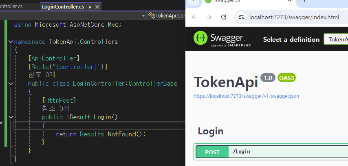
Task: Open the TokenApi.Con class navigation dropdown
Action: 167,16
